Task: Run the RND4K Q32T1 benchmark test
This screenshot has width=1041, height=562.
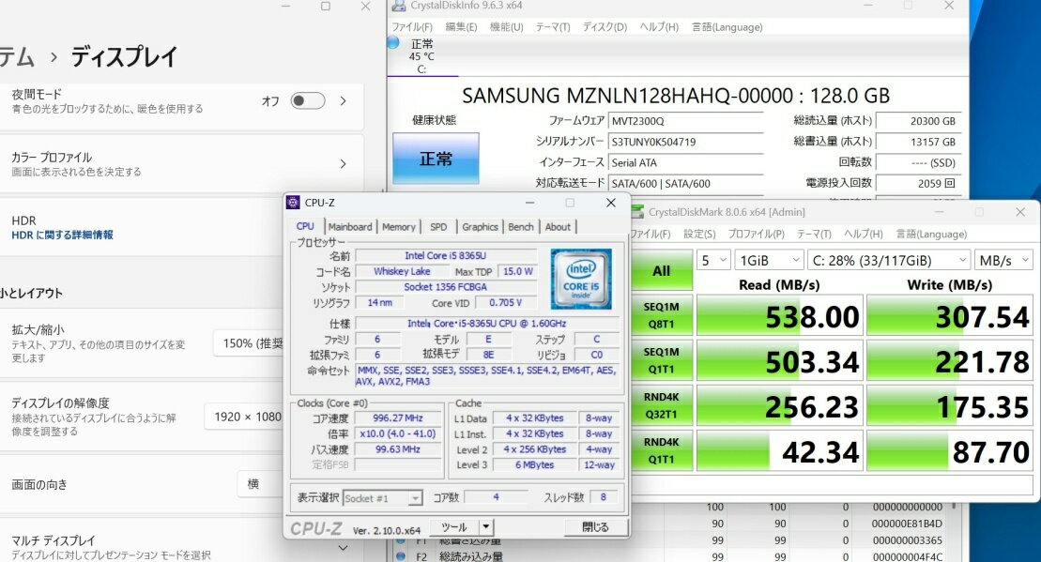Action: click(x=662, y=407)
